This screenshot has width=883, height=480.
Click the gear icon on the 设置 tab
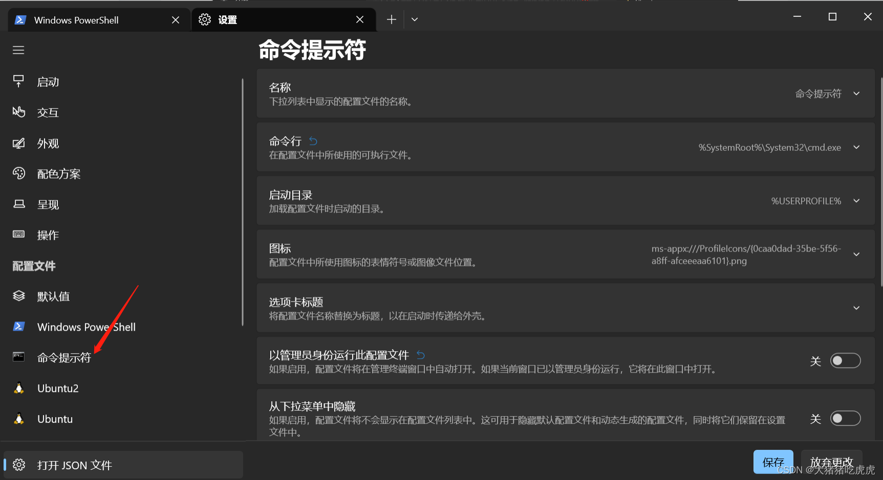(x=205, y=19)
